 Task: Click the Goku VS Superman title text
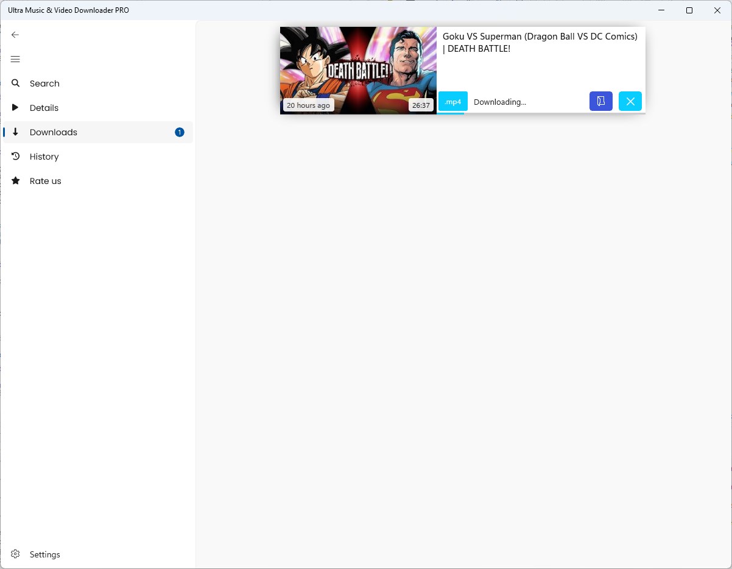[x=540, y=43]
